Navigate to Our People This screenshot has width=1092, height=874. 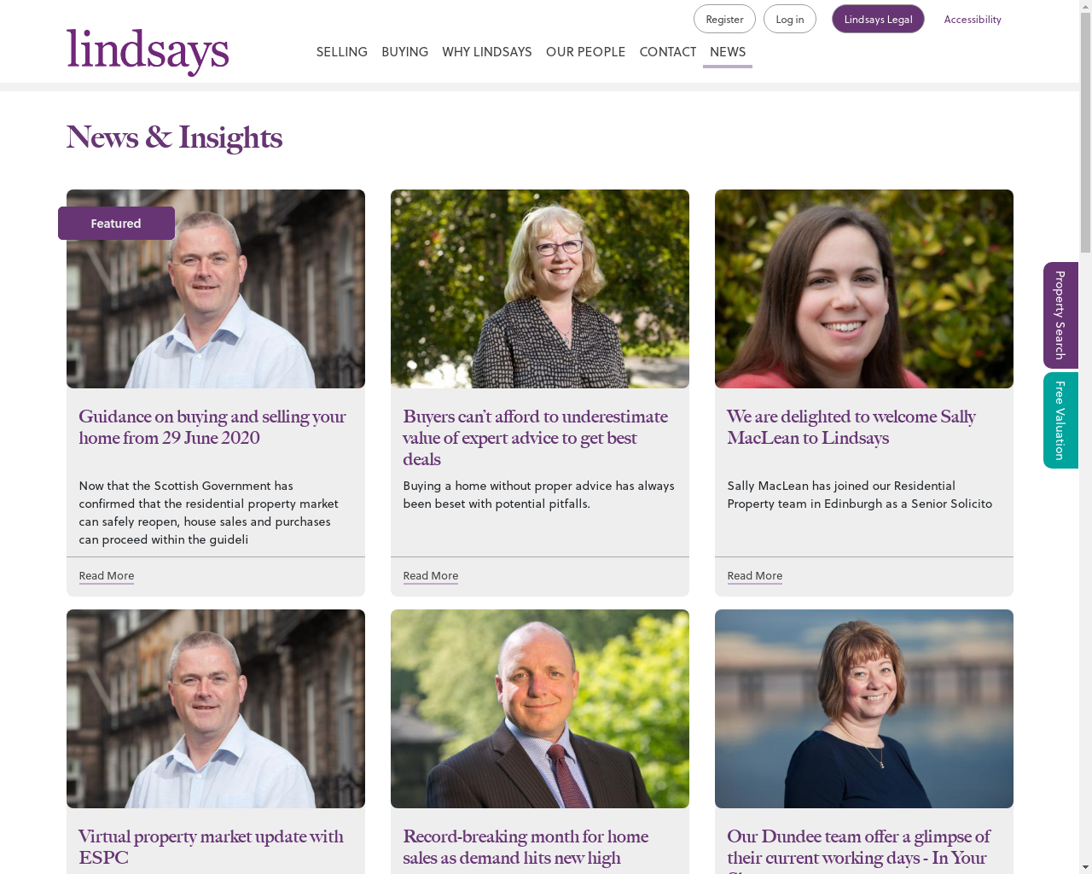click(x=585, y=52)
